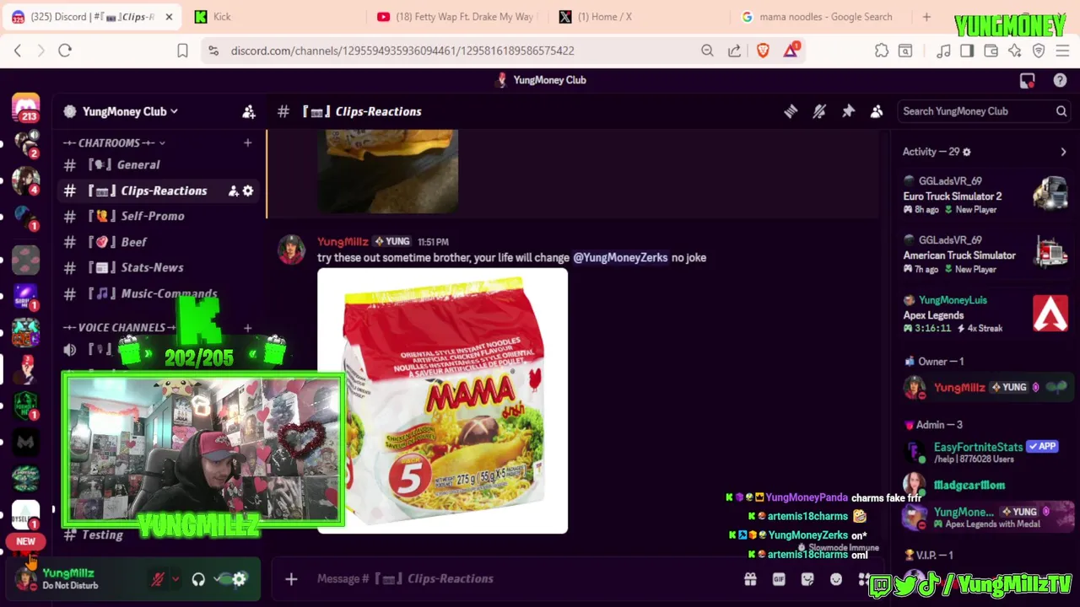Go back in browser history
This screenshot has height=607, width=1080.
tap(18, 51)
